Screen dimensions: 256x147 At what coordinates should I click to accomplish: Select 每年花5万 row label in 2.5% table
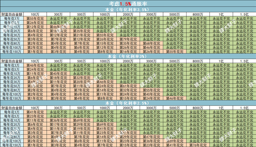pos(12,116)
